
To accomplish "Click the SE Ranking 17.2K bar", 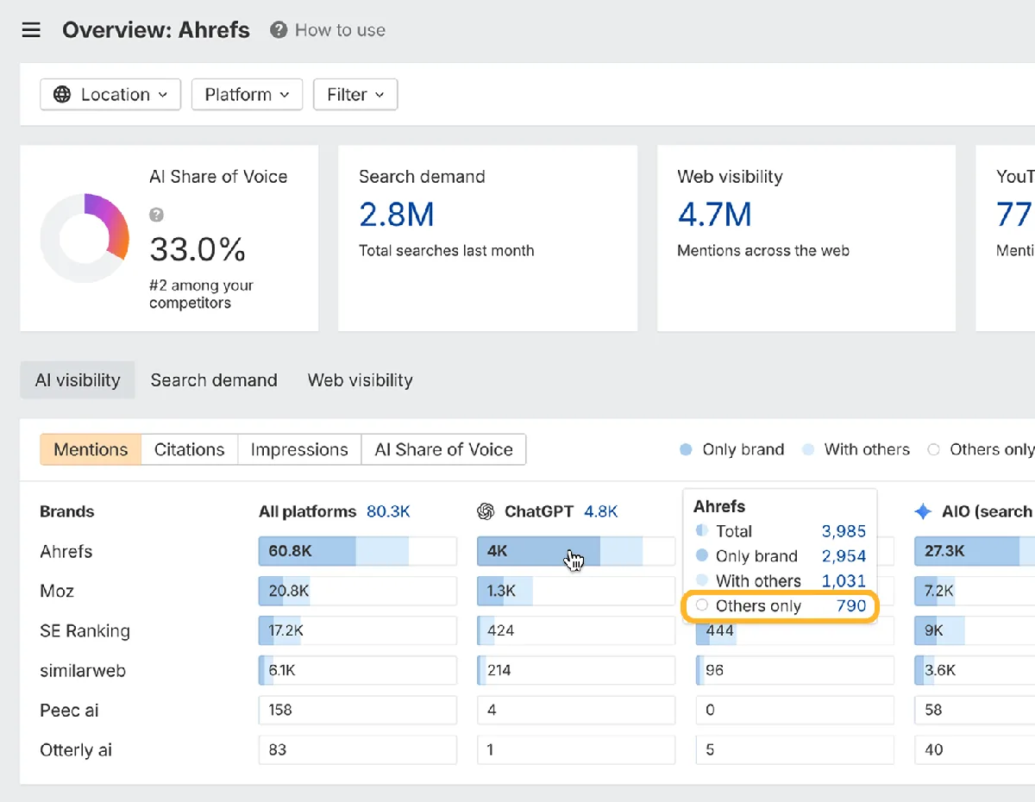I will pyautogui.click(x=358, y=630).
